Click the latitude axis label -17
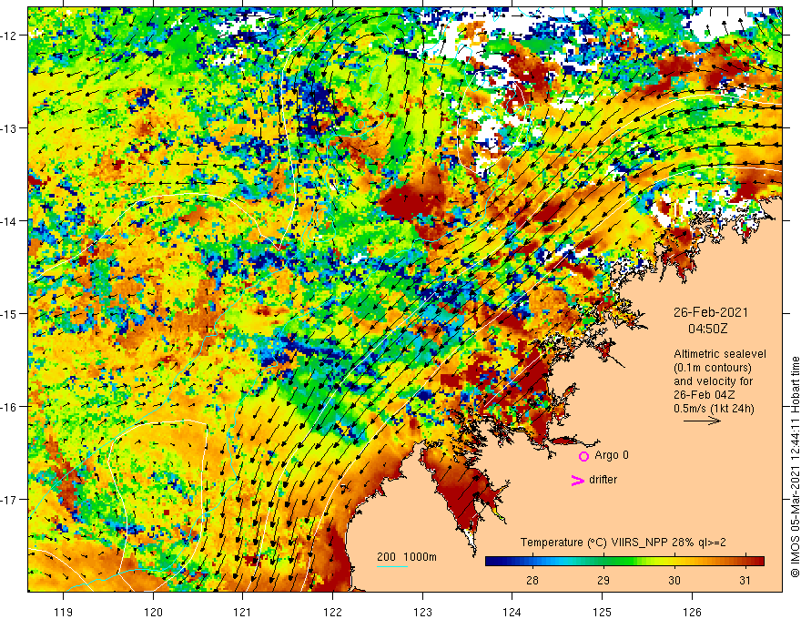The image size is (801, 619). (x=9, y=500)
